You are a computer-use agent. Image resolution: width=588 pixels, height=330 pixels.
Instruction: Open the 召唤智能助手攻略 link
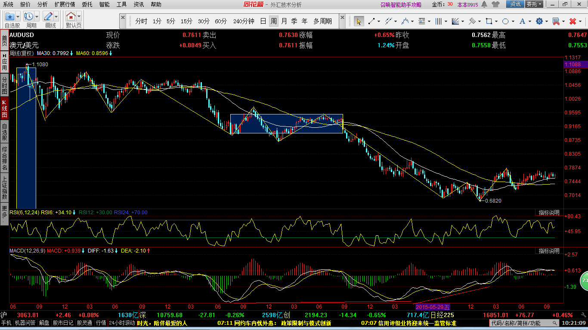tap(401, 5)
